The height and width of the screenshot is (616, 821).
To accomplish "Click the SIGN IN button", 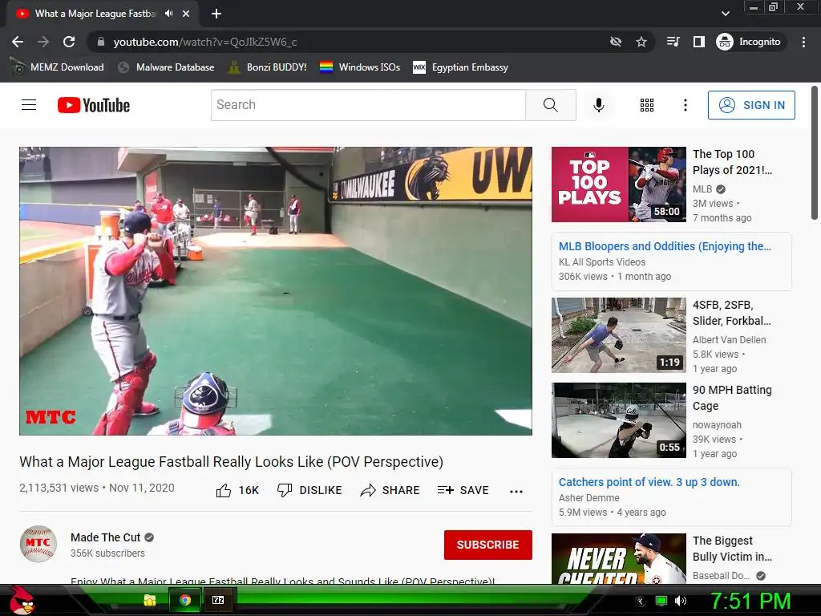I will click(751, 105).
